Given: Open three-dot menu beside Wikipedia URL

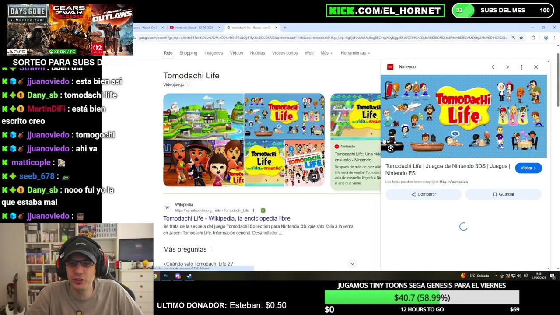Looking at the screenshot, I should (x=253, y=210).
